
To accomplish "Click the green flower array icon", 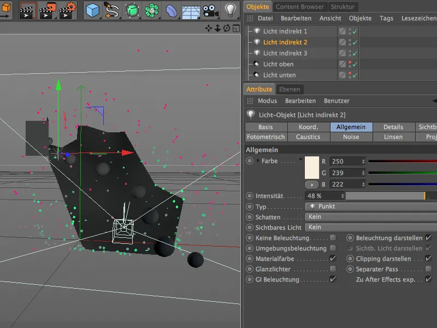I will pos(152,10).
